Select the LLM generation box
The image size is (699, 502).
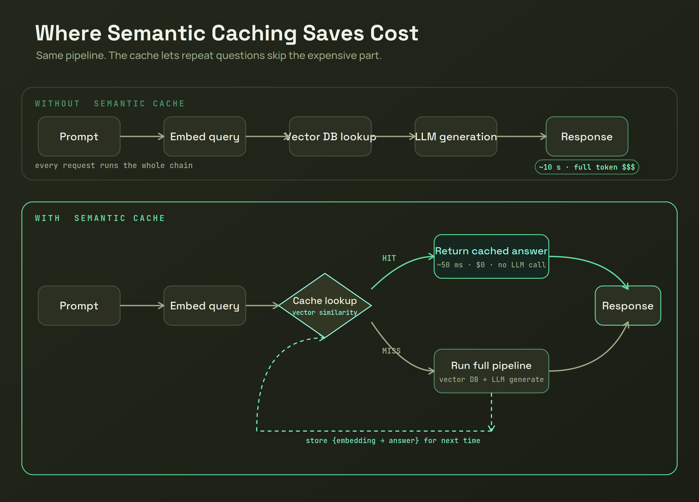(456, 136)
